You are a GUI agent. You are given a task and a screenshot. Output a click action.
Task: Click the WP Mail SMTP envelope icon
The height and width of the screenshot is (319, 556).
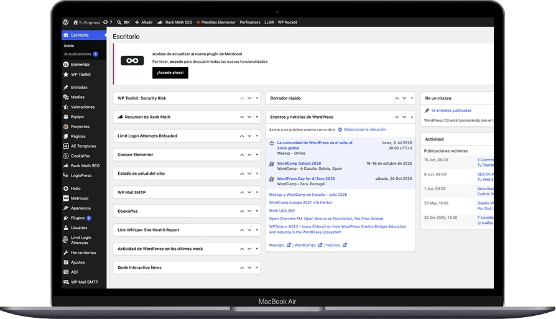point(65,282)
